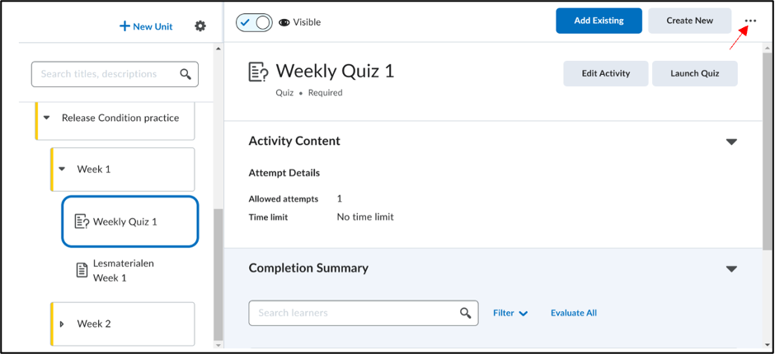
Task: Open the three-dot more options menu
Action: [750, 21]
